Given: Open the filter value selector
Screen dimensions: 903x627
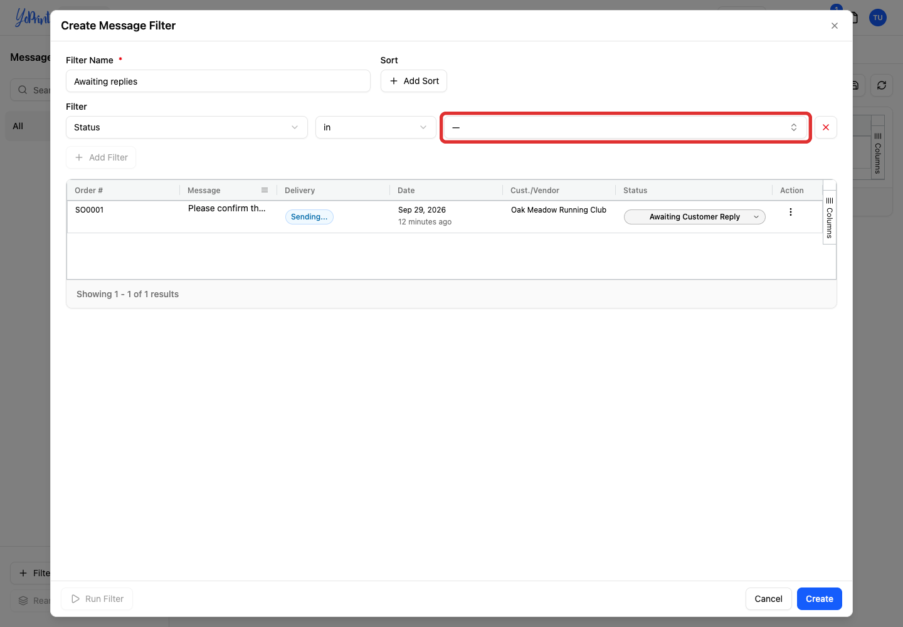Looking at the screenshot, I should point(625,127).
